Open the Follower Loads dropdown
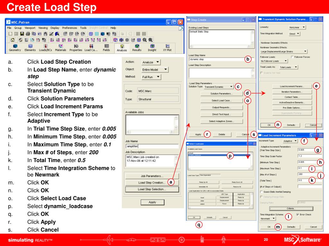 274,61
